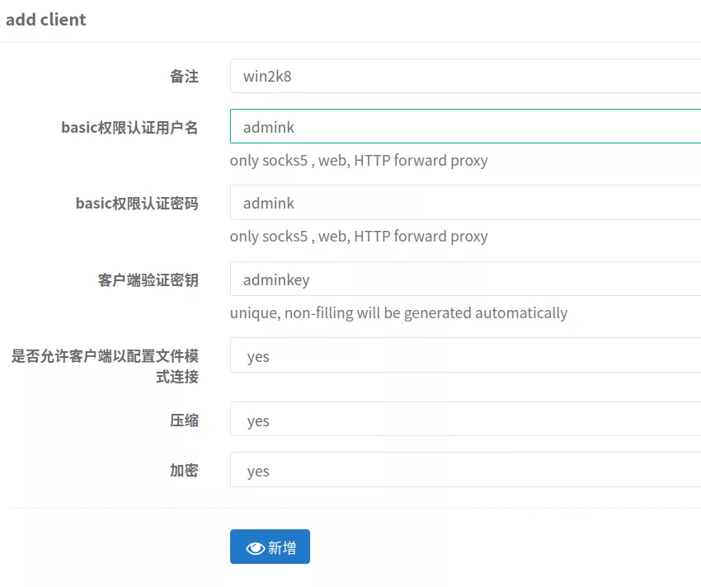Click the 是否允许客户端以配置文件模式连接 label
The width and height of the screenshot is (701, 587).
click(105, 366)
